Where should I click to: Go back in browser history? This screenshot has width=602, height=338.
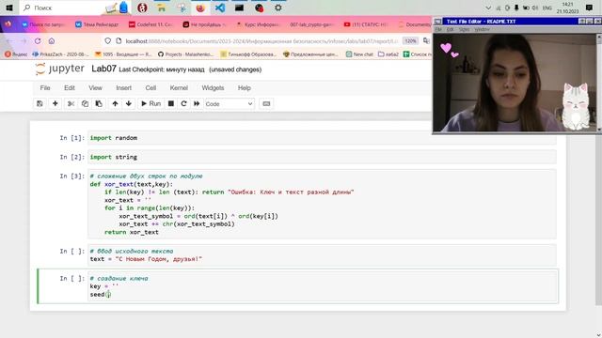[x=9, y=41]
